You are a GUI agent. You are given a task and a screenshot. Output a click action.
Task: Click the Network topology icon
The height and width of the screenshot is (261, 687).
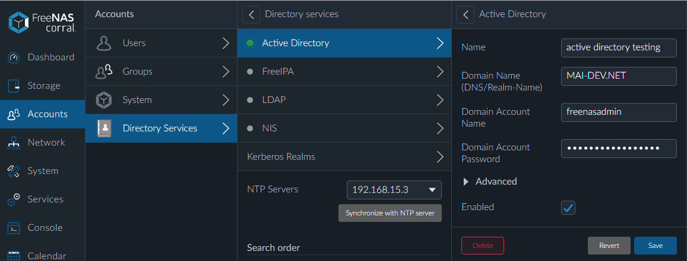point(14,143)
